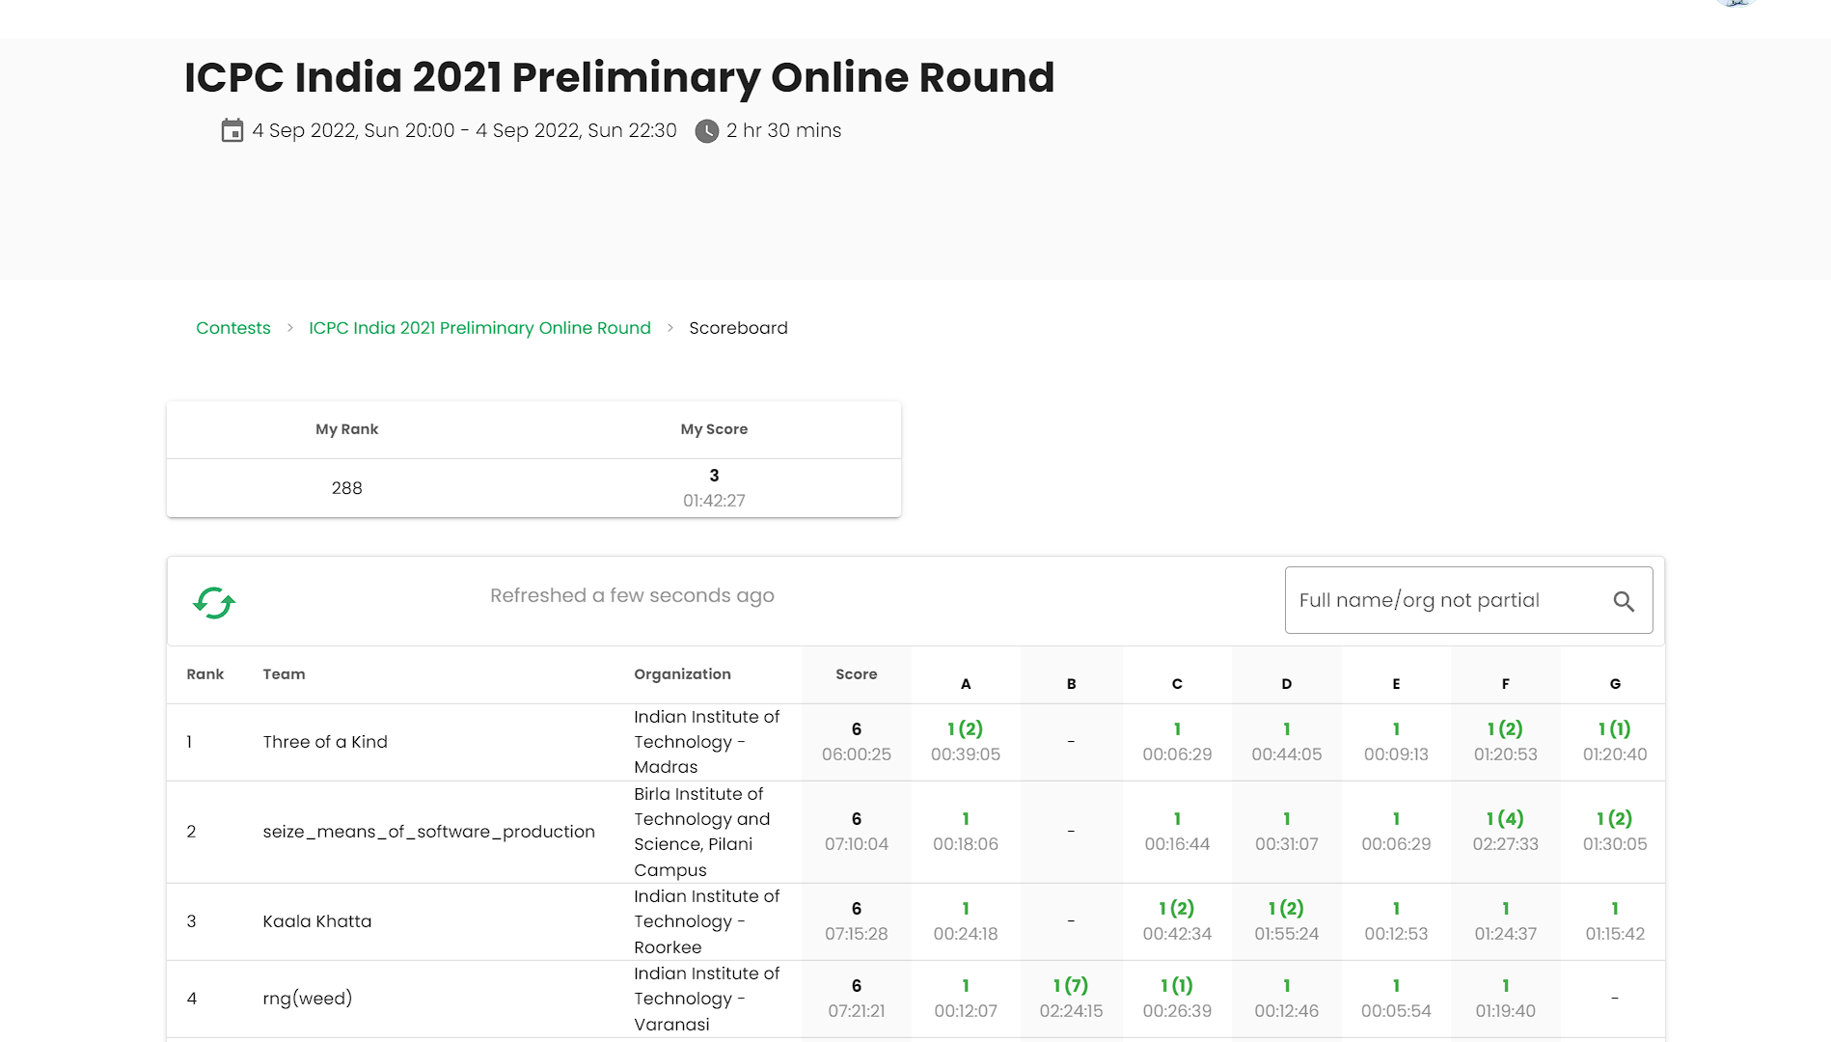The width and height of the screenshot is (1831, 1042).
Task: Open the Contests breadcrumb link
Action: coord(233,328)
